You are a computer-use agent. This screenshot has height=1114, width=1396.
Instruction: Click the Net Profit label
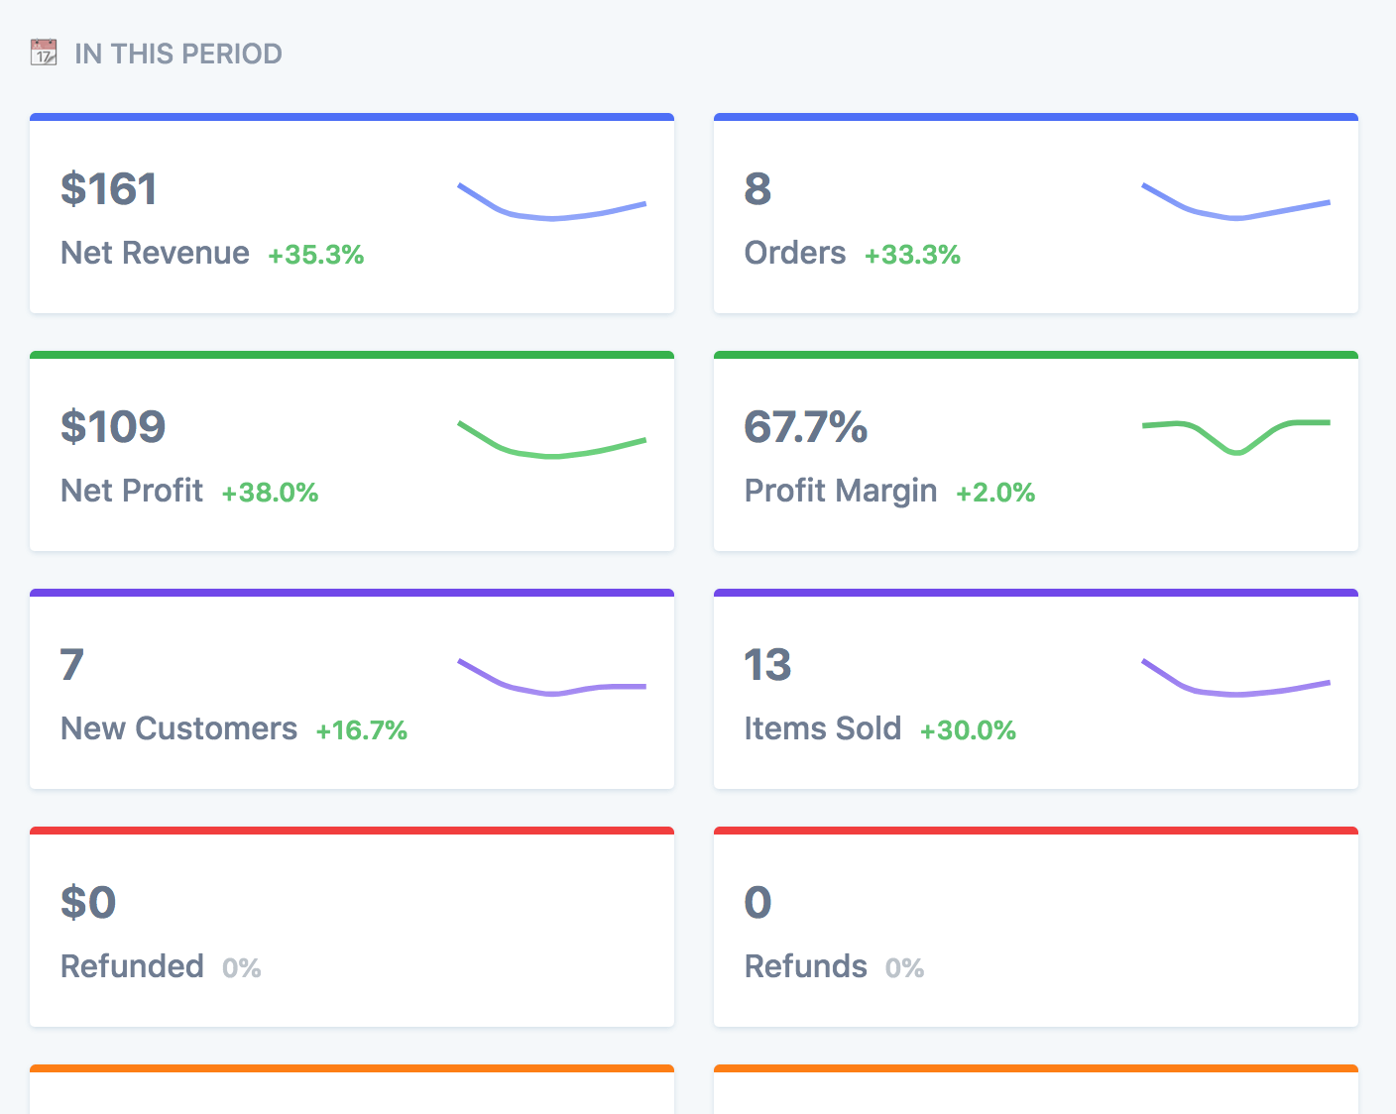(x=132, y=491)
